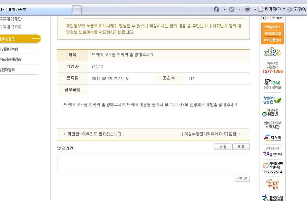
Task: Click the date 2011-08-25 17:23:18
Action: (110, 79)
